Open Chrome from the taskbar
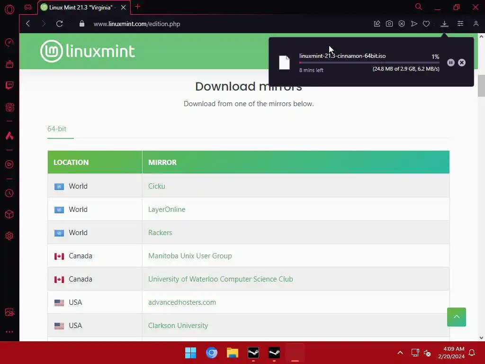The image size is (485, 364). [212, 353]
